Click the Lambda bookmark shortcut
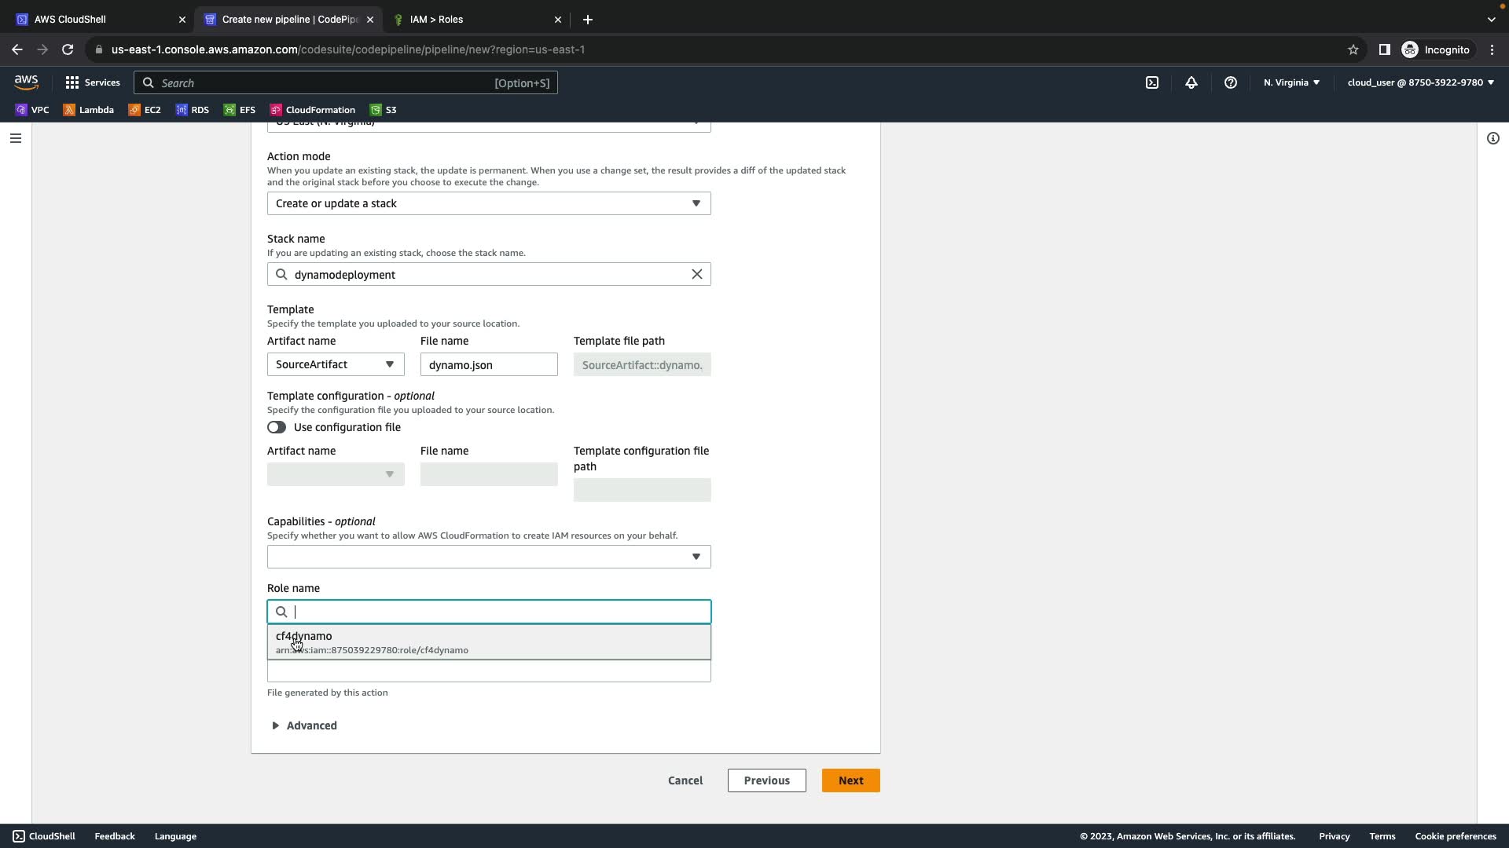1509x848 pixels. tap(89, 110)
